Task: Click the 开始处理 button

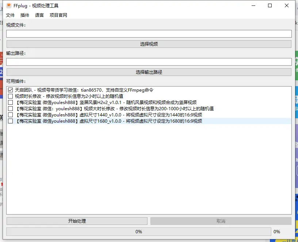Action: pos(77,221)
